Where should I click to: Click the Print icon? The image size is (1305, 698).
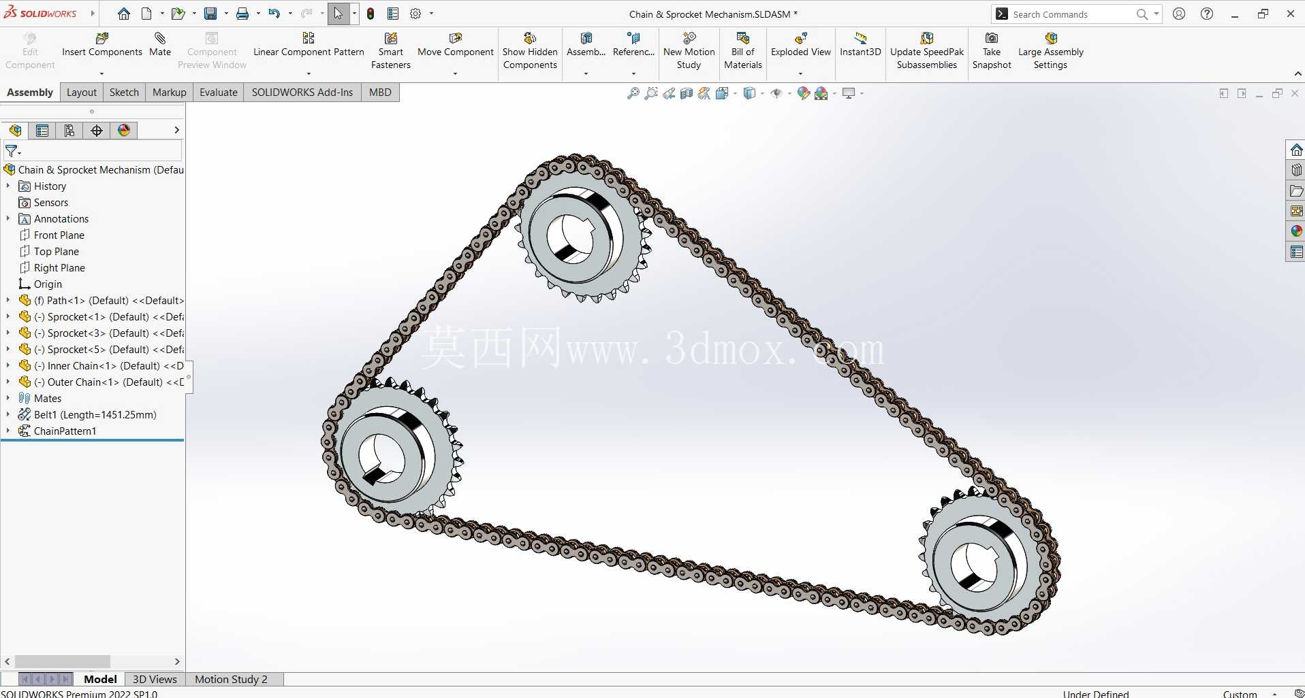(242, 14)
